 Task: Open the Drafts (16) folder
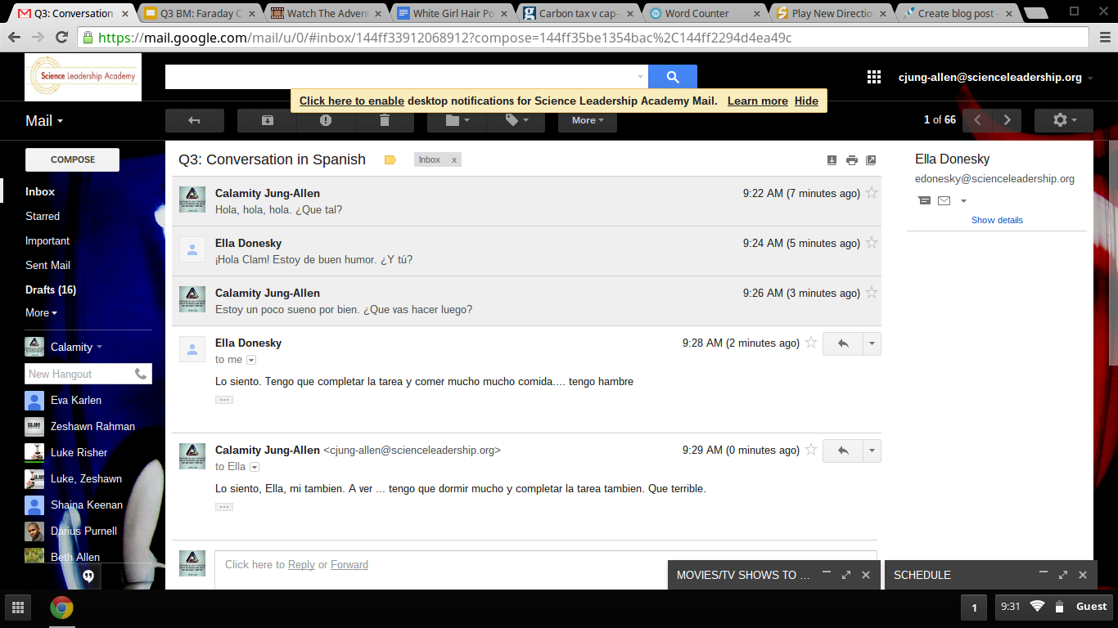51,289
